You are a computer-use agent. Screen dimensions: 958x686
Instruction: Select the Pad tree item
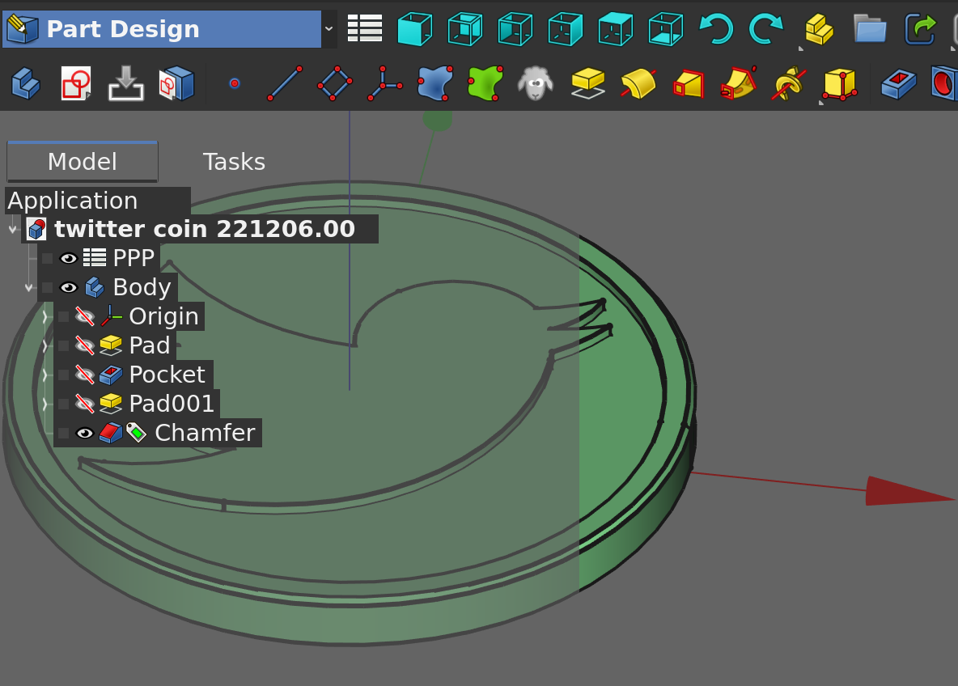150,345
